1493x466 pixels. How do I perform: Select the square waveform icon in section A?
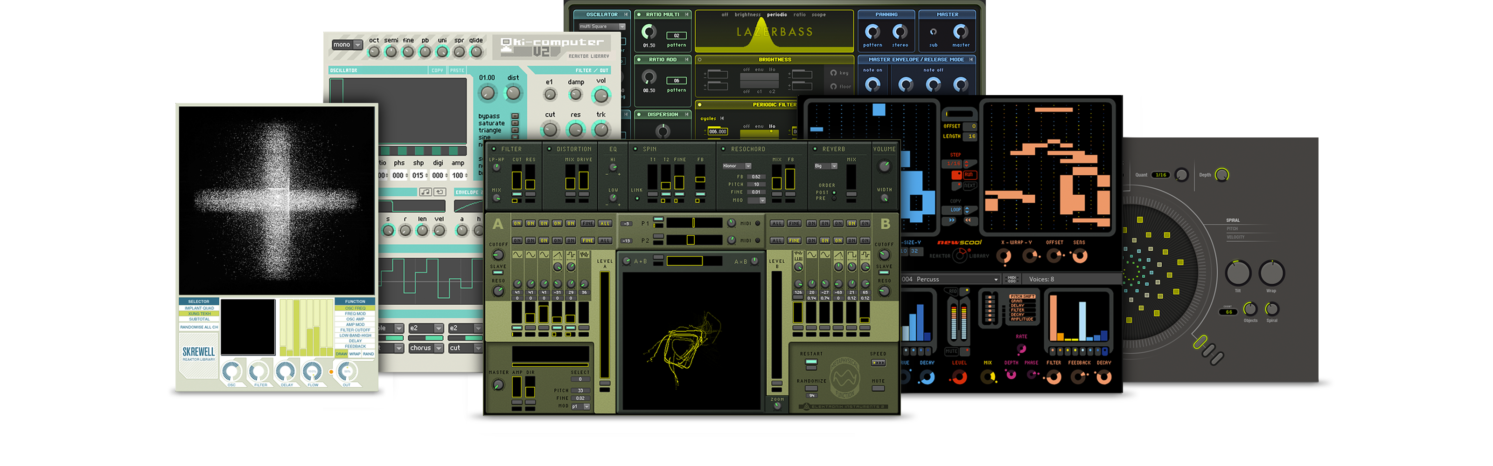pyautogui.click(x=571, y=255)
